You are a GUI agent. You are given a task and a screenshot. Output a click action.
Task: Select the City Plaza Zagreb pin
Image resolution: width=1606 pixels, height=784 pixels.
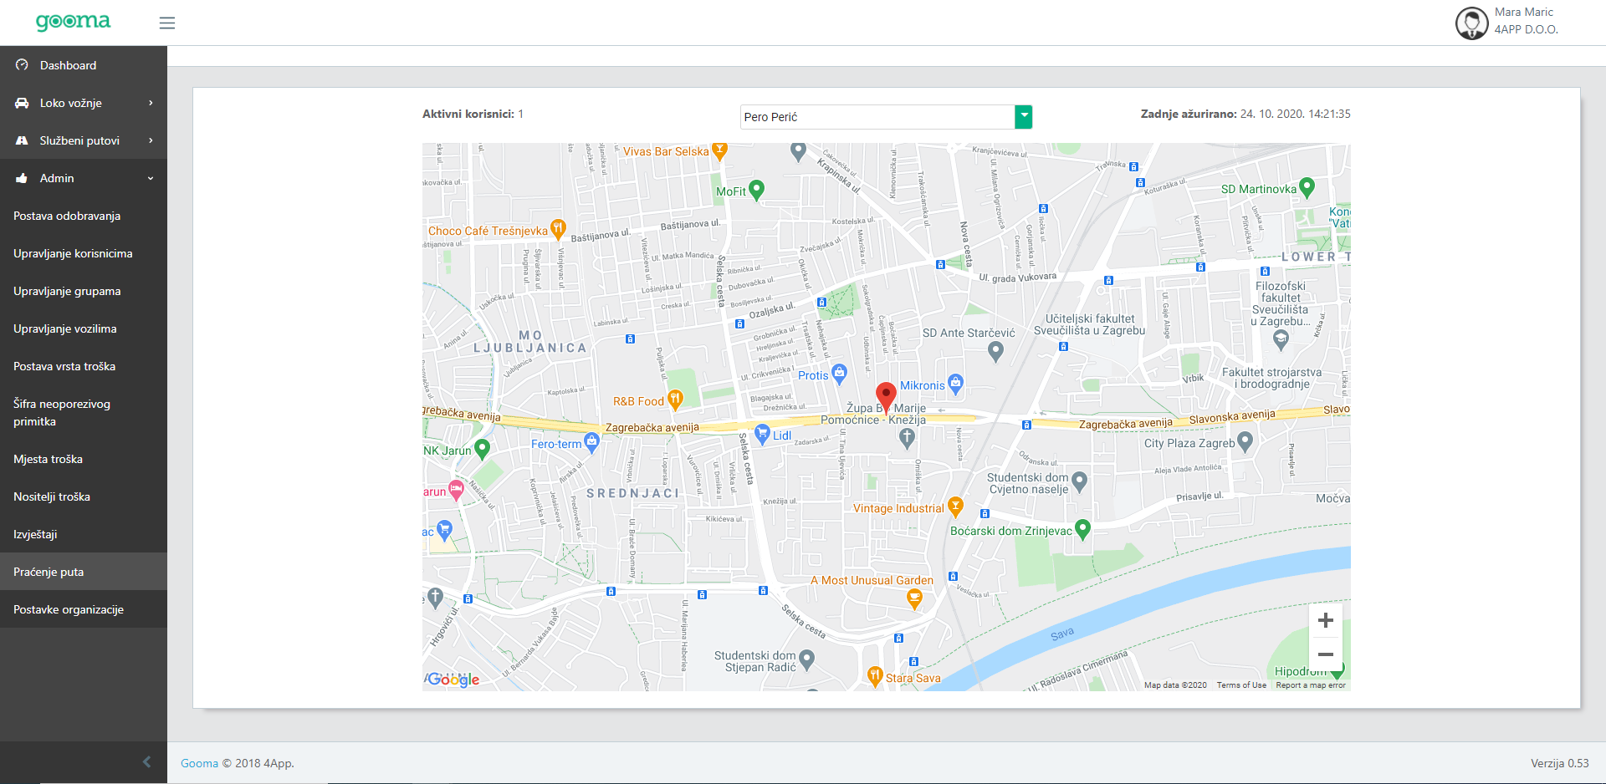(1245, 441)
